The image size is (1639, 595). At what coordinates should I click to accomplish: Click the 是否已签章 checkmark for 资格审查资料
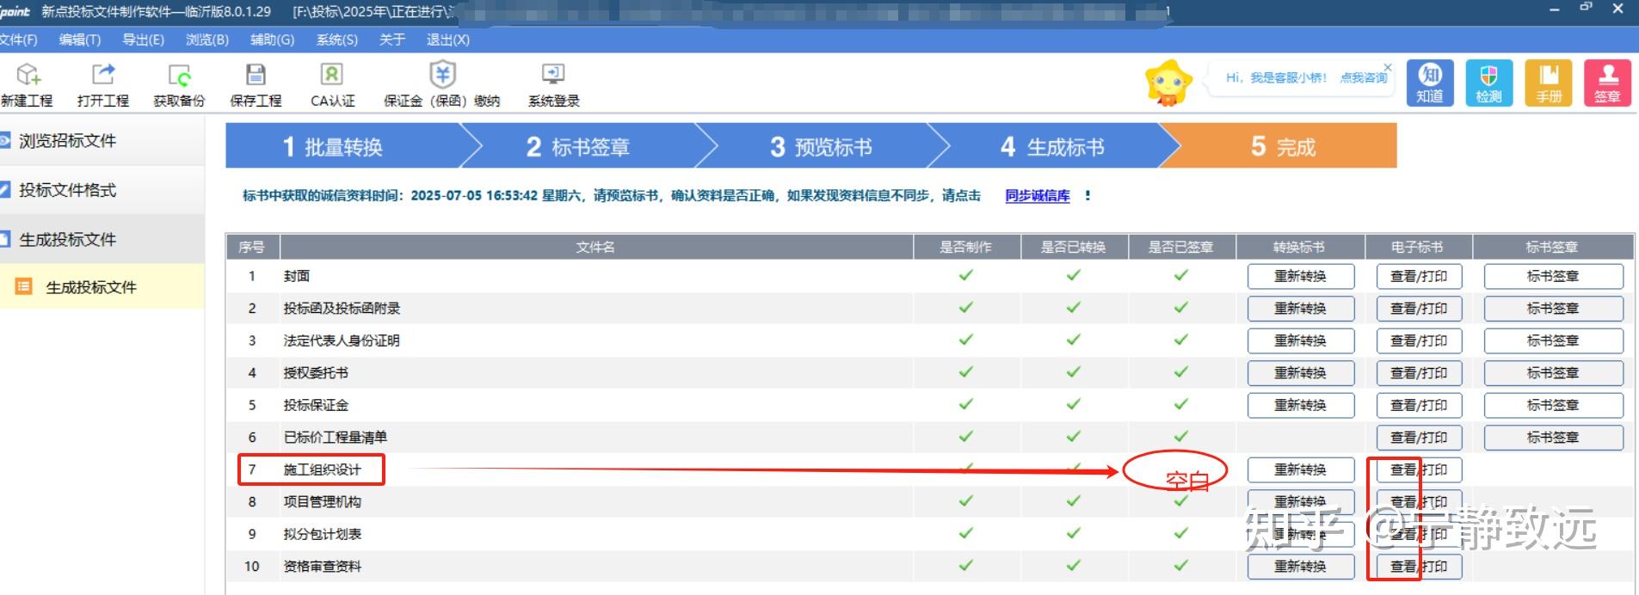click(x=1181, y=565)
